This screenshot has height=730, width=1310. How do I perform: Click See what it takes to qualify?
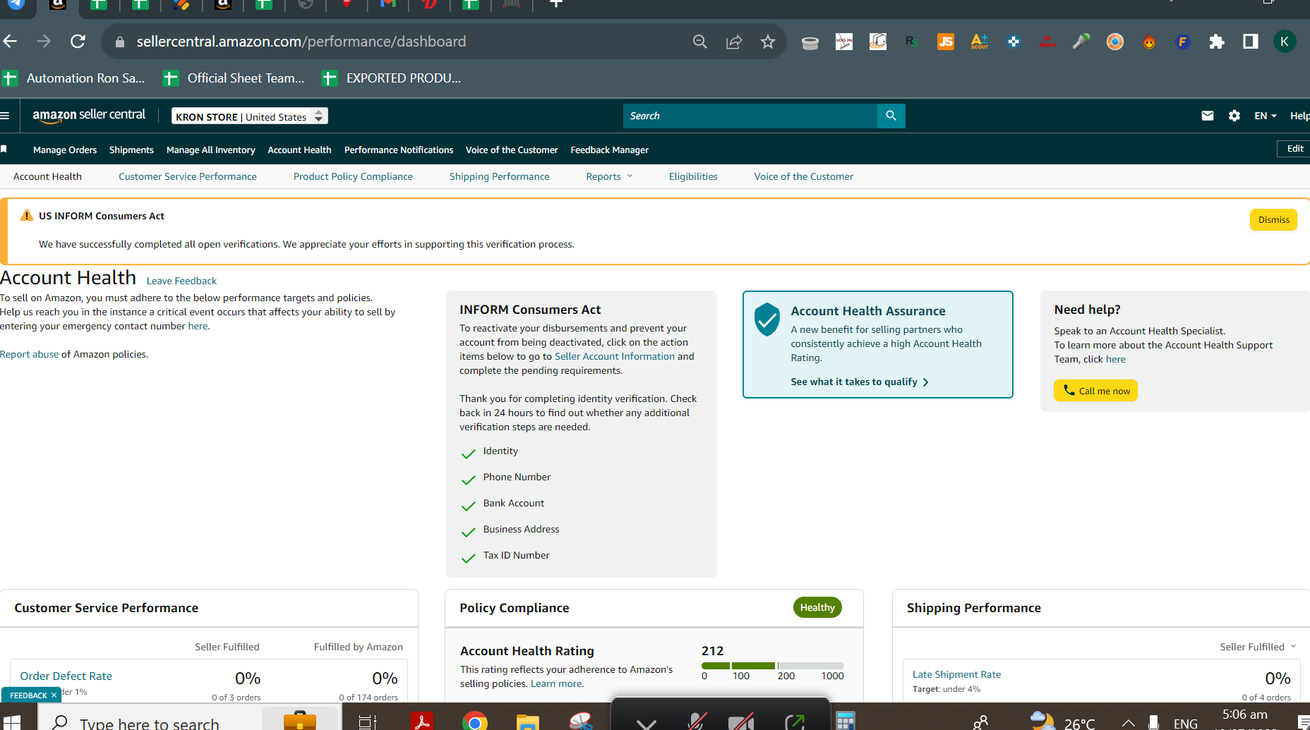point(860,382)
